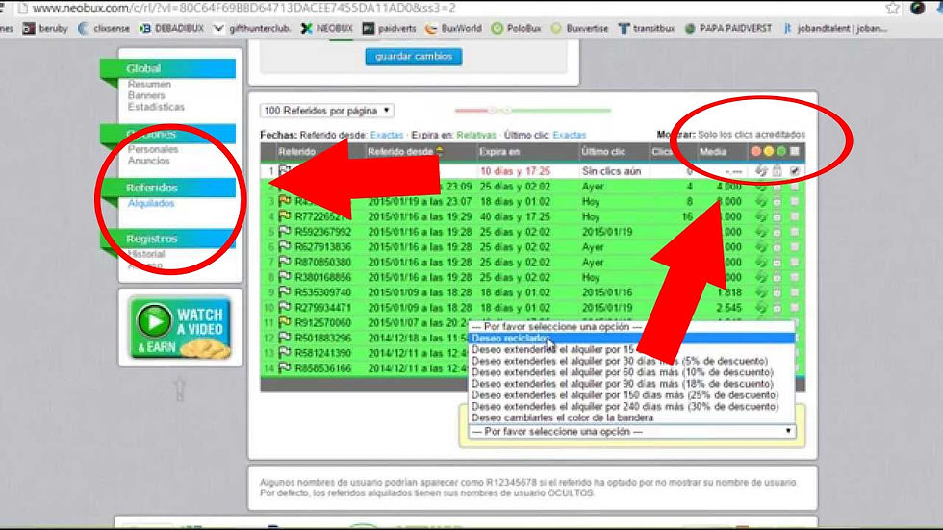The image size is (943, 530).
Task: Open the gifthunterclub bookmark
Action: point(252,28)
